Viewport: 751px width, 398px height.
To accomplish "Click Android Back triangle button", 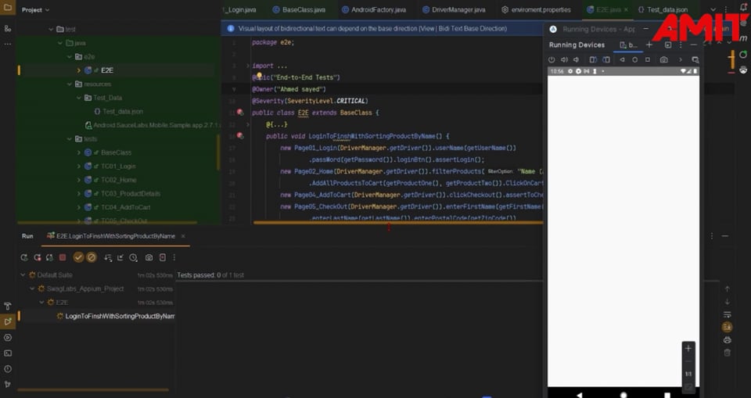I will click(622, 60).
